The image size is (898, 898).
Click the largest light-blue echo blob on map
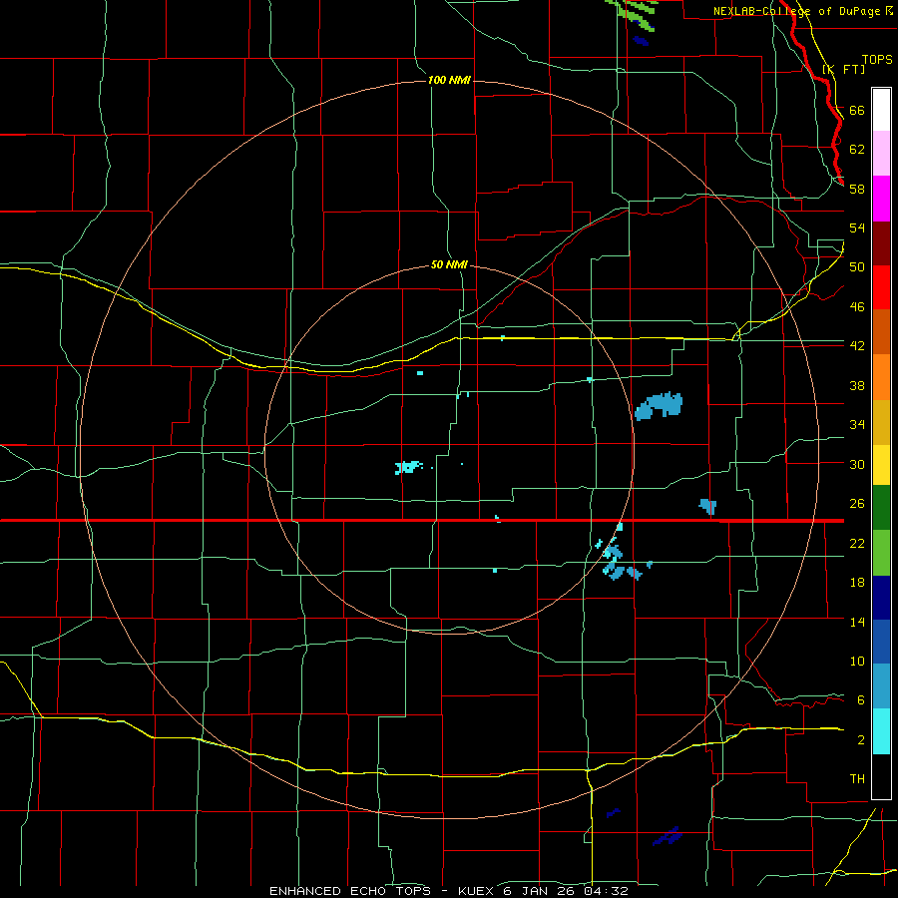(660, 405)
